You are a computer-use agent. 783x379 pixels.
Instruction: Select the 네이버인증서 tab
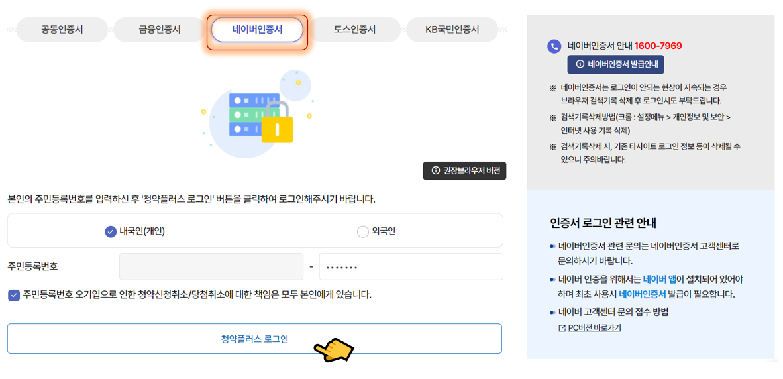coord(257,29)
